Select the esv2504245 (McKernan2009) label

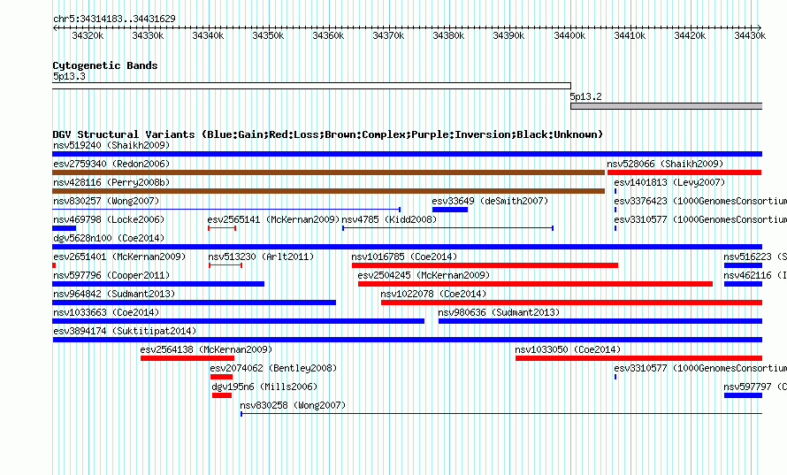pos(424,275)
